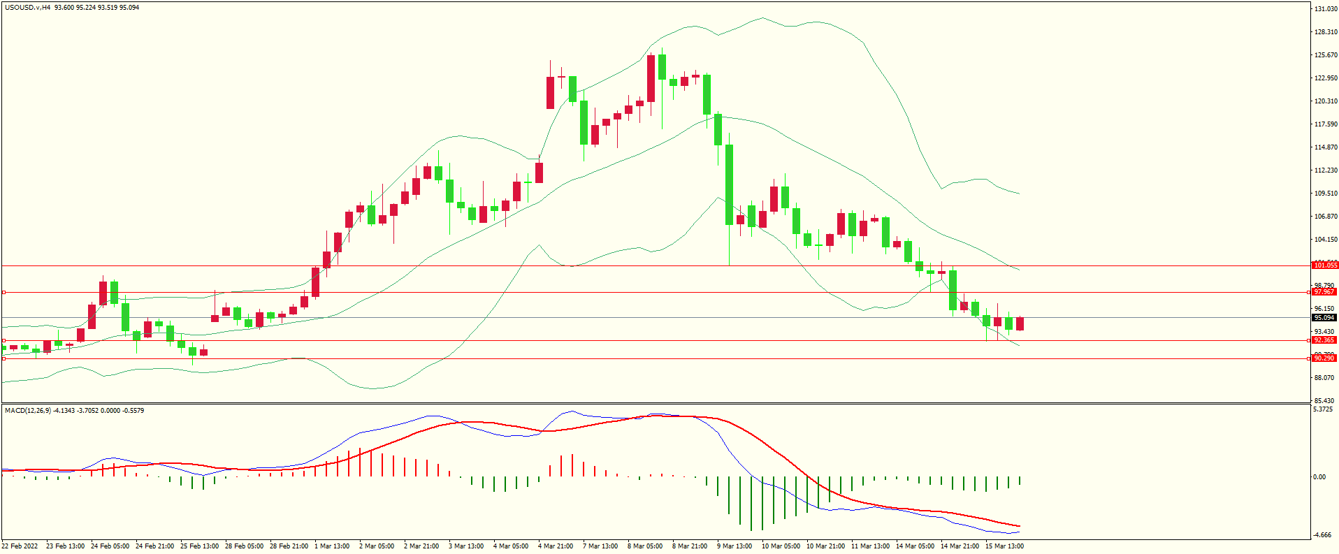Click the 120.310 price axis label
This screenshot has width=1339, height=554.
[x=1326, y=101]
